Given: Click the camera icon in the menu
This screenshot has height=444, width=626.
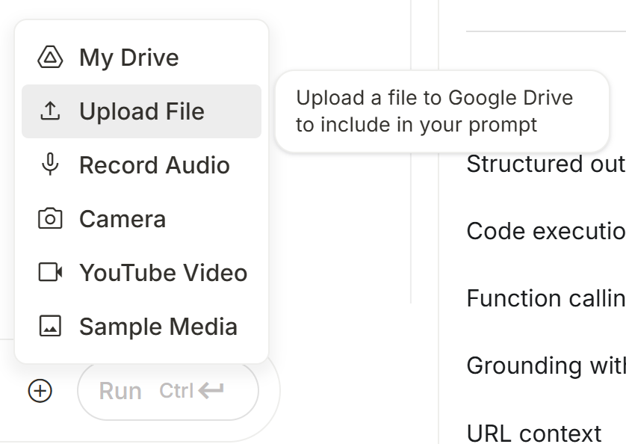Looking at the screenshot, I should point(50,219).
